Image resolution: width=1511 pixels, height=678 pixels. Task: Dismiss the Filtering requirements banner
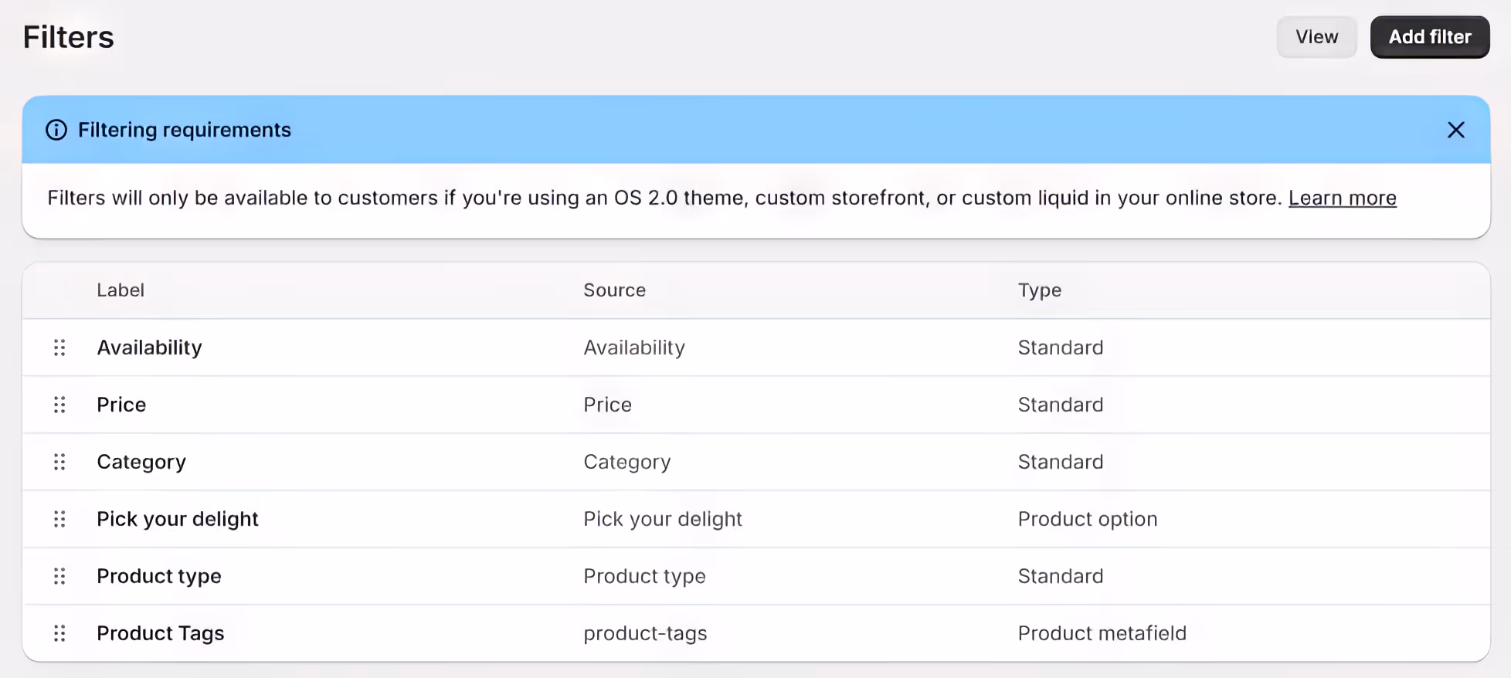1455,130
